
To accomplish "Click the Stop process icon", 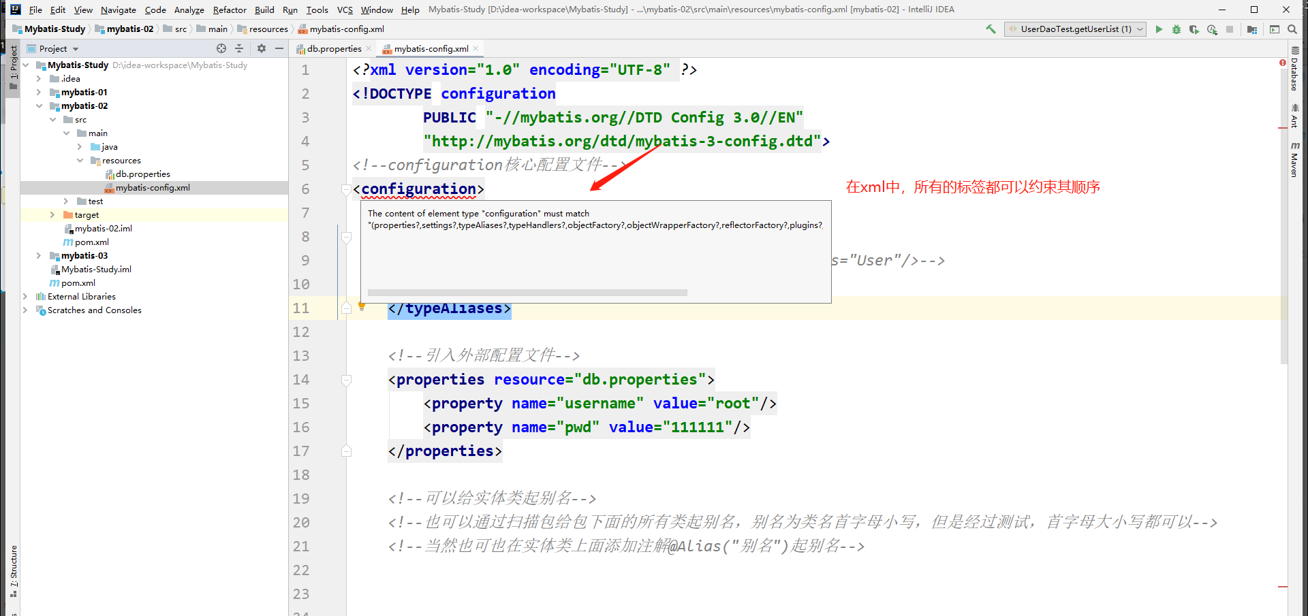I will (x=1230, y=29).
